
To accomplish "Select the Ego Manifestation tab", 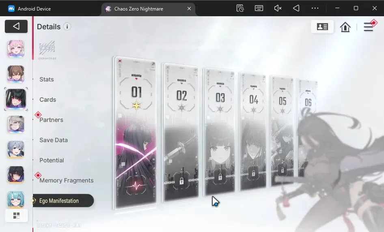I will (63, 201).
